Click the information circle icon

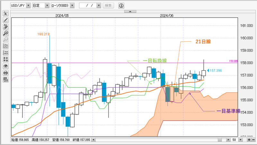point(121,5)
